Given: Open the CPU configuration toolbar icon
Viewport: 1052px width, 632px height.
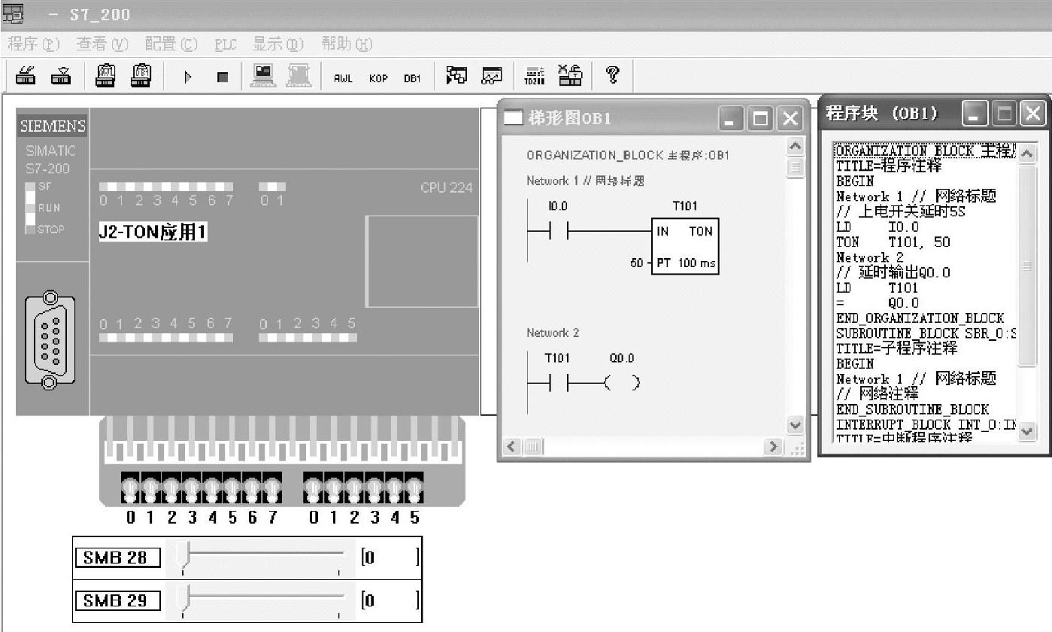Looking at the screenshot, I should [x=570, y=75].
